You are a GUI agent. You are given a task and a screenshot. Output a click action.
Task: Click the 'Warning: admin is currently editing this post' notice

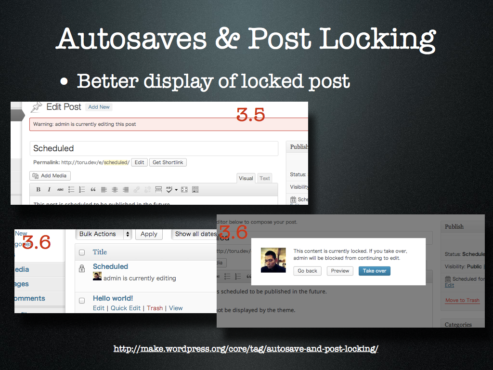point(169,124)
